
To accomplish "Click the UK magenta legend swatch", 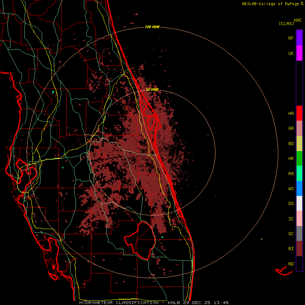I will 299,53.
